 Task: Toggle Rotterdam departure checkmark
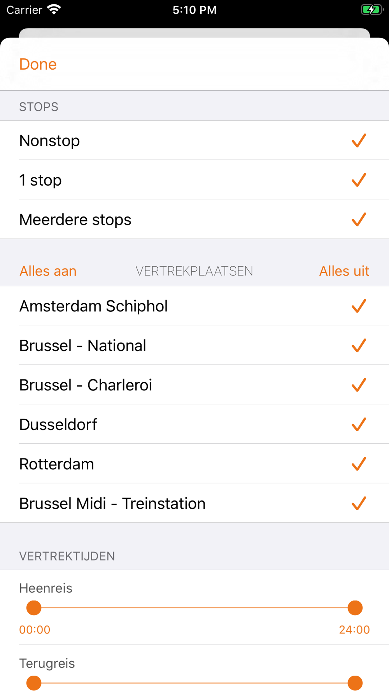(359, 464)
